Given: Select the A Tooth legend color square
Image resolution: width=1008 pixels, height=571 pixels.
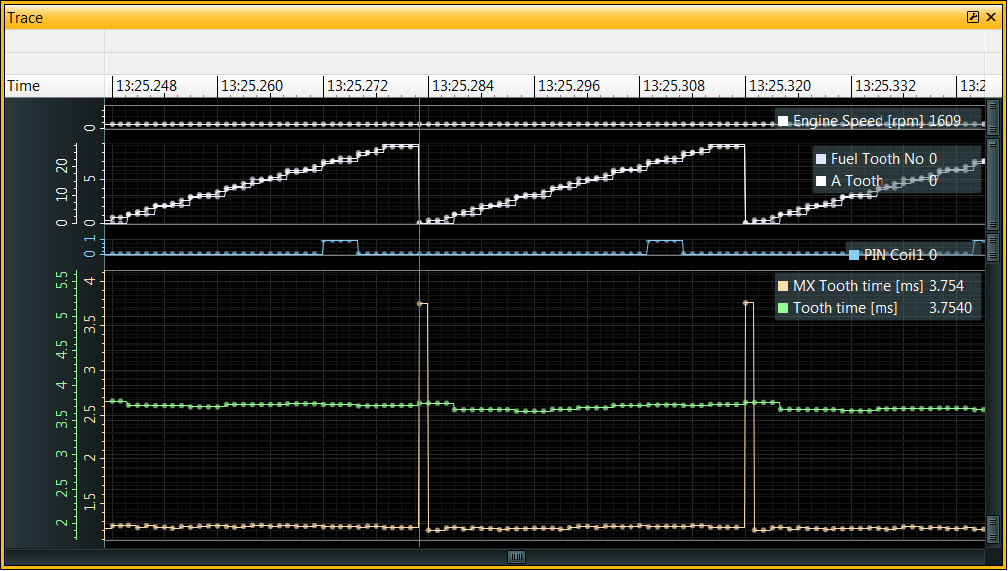Looking at the screenshot, I should click(821, 181).
